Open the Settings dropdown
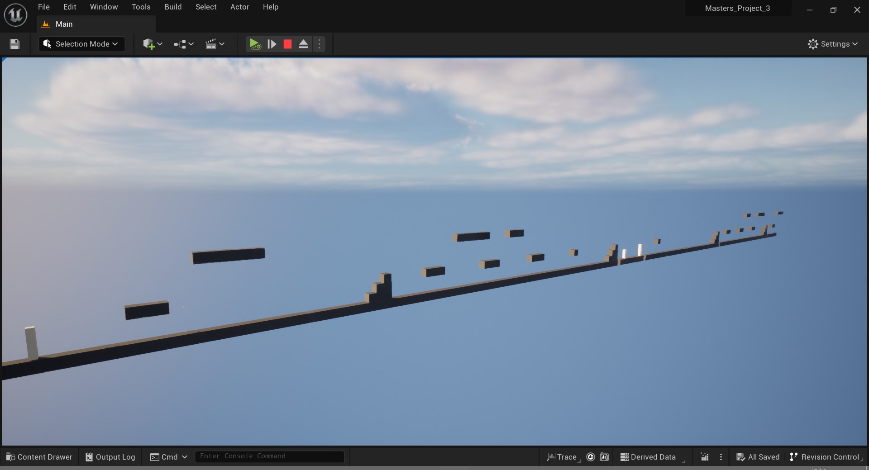Image resolution: width=869 pixels, height=470 pixels. [x=832, y=44]
